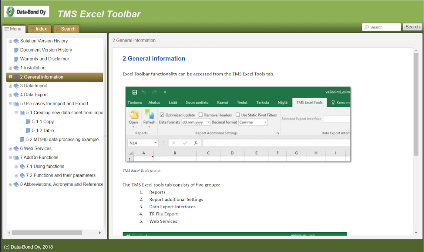Click the horizontal scrollbar in the menu panel
The height and width of the screenshot is (252, 424).
47,233
